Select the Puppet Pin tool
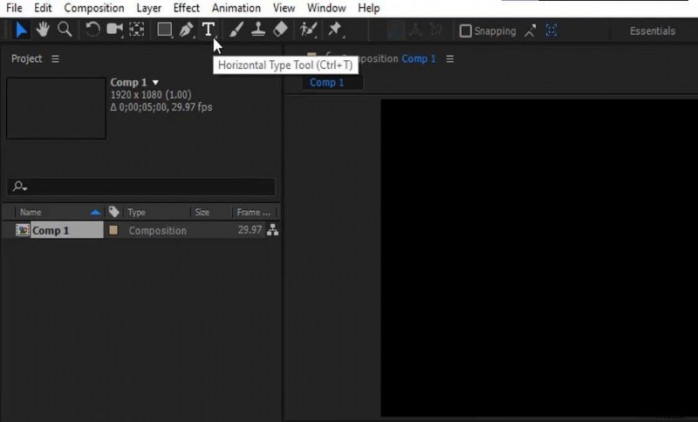This screenshot has height=422, width=698. tap(335, 30)
